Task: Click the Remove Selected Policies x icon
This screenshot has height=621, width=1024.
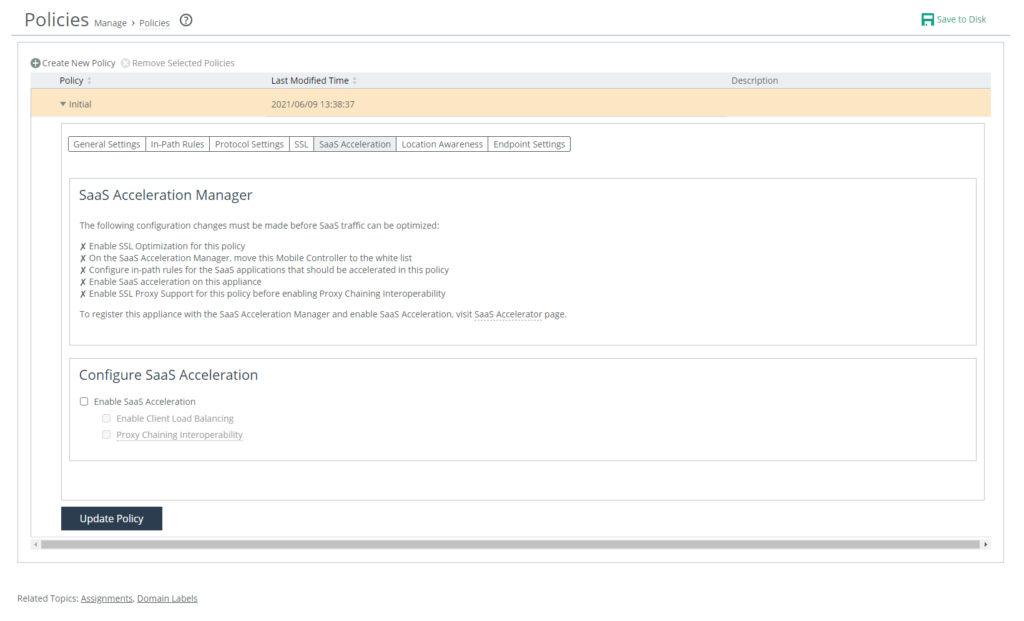Action: (x=126, y=63)
